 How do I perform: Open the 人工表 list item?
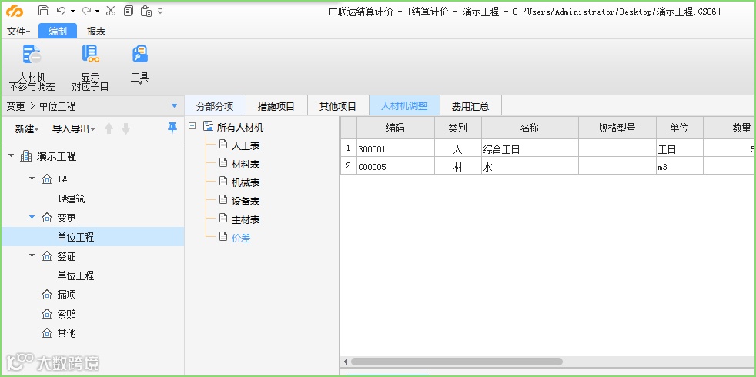click(x=246, y=145)
